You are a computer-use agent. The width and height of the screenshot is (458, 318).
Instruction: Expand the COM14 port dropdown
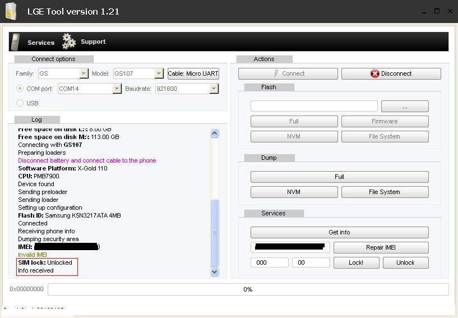click(x=117, y=89)
